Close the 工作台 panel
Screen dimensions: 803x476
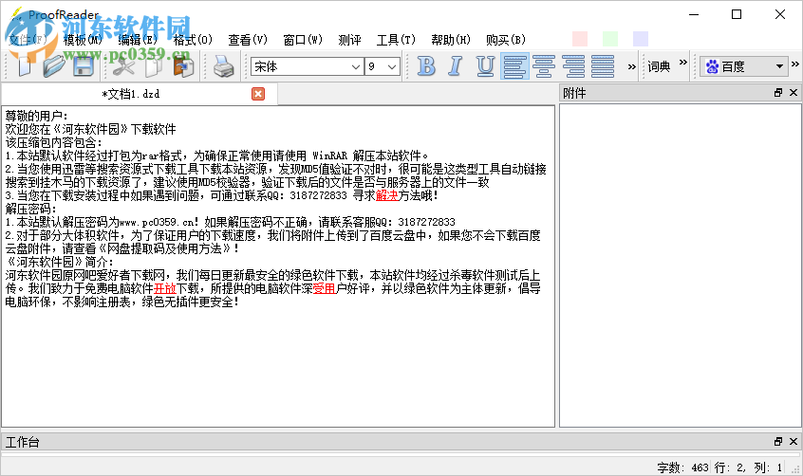pyautogui.click(x=794, y=441)
